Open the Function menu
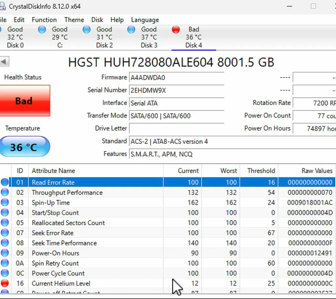Image resolution: width=336 pixels, height=299 pixels. [x=44, y=20]
